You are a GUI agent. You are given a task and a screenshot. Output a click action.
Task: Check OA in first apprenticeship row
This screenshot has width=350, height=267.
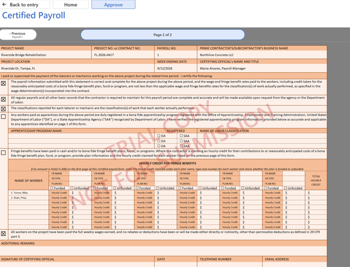[x=159, y=136]
